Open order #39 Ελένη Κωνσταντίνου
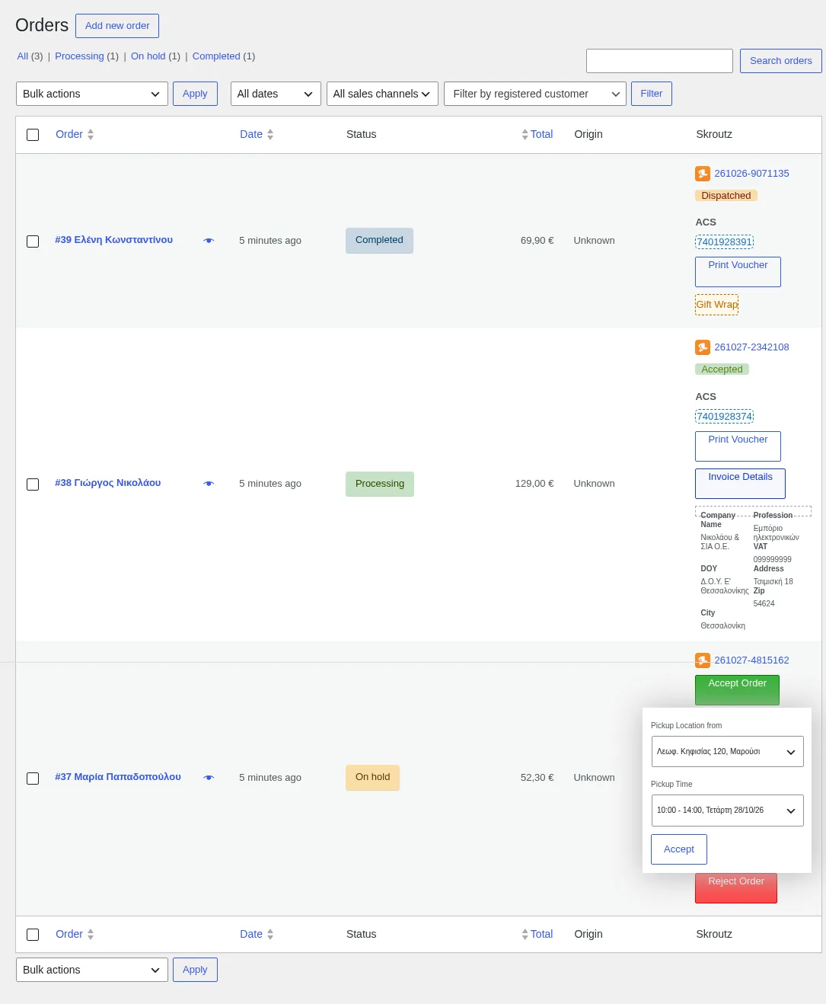 (x=114, y=240)
